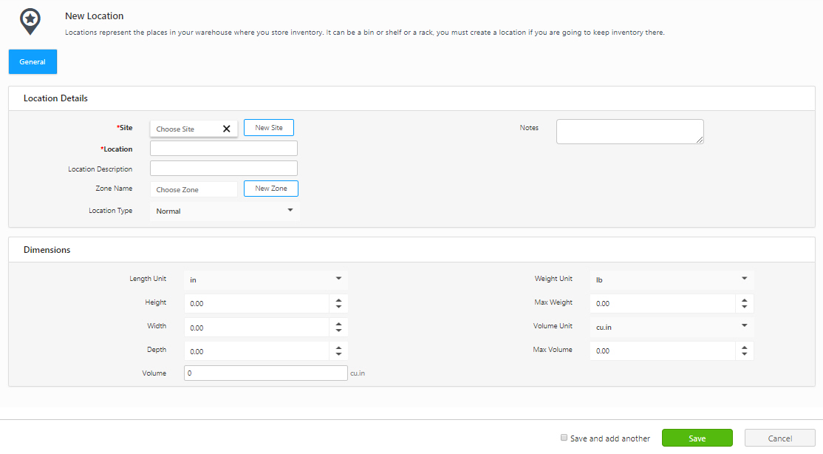Enable Save and add another checkbox

tap(564, 438)
